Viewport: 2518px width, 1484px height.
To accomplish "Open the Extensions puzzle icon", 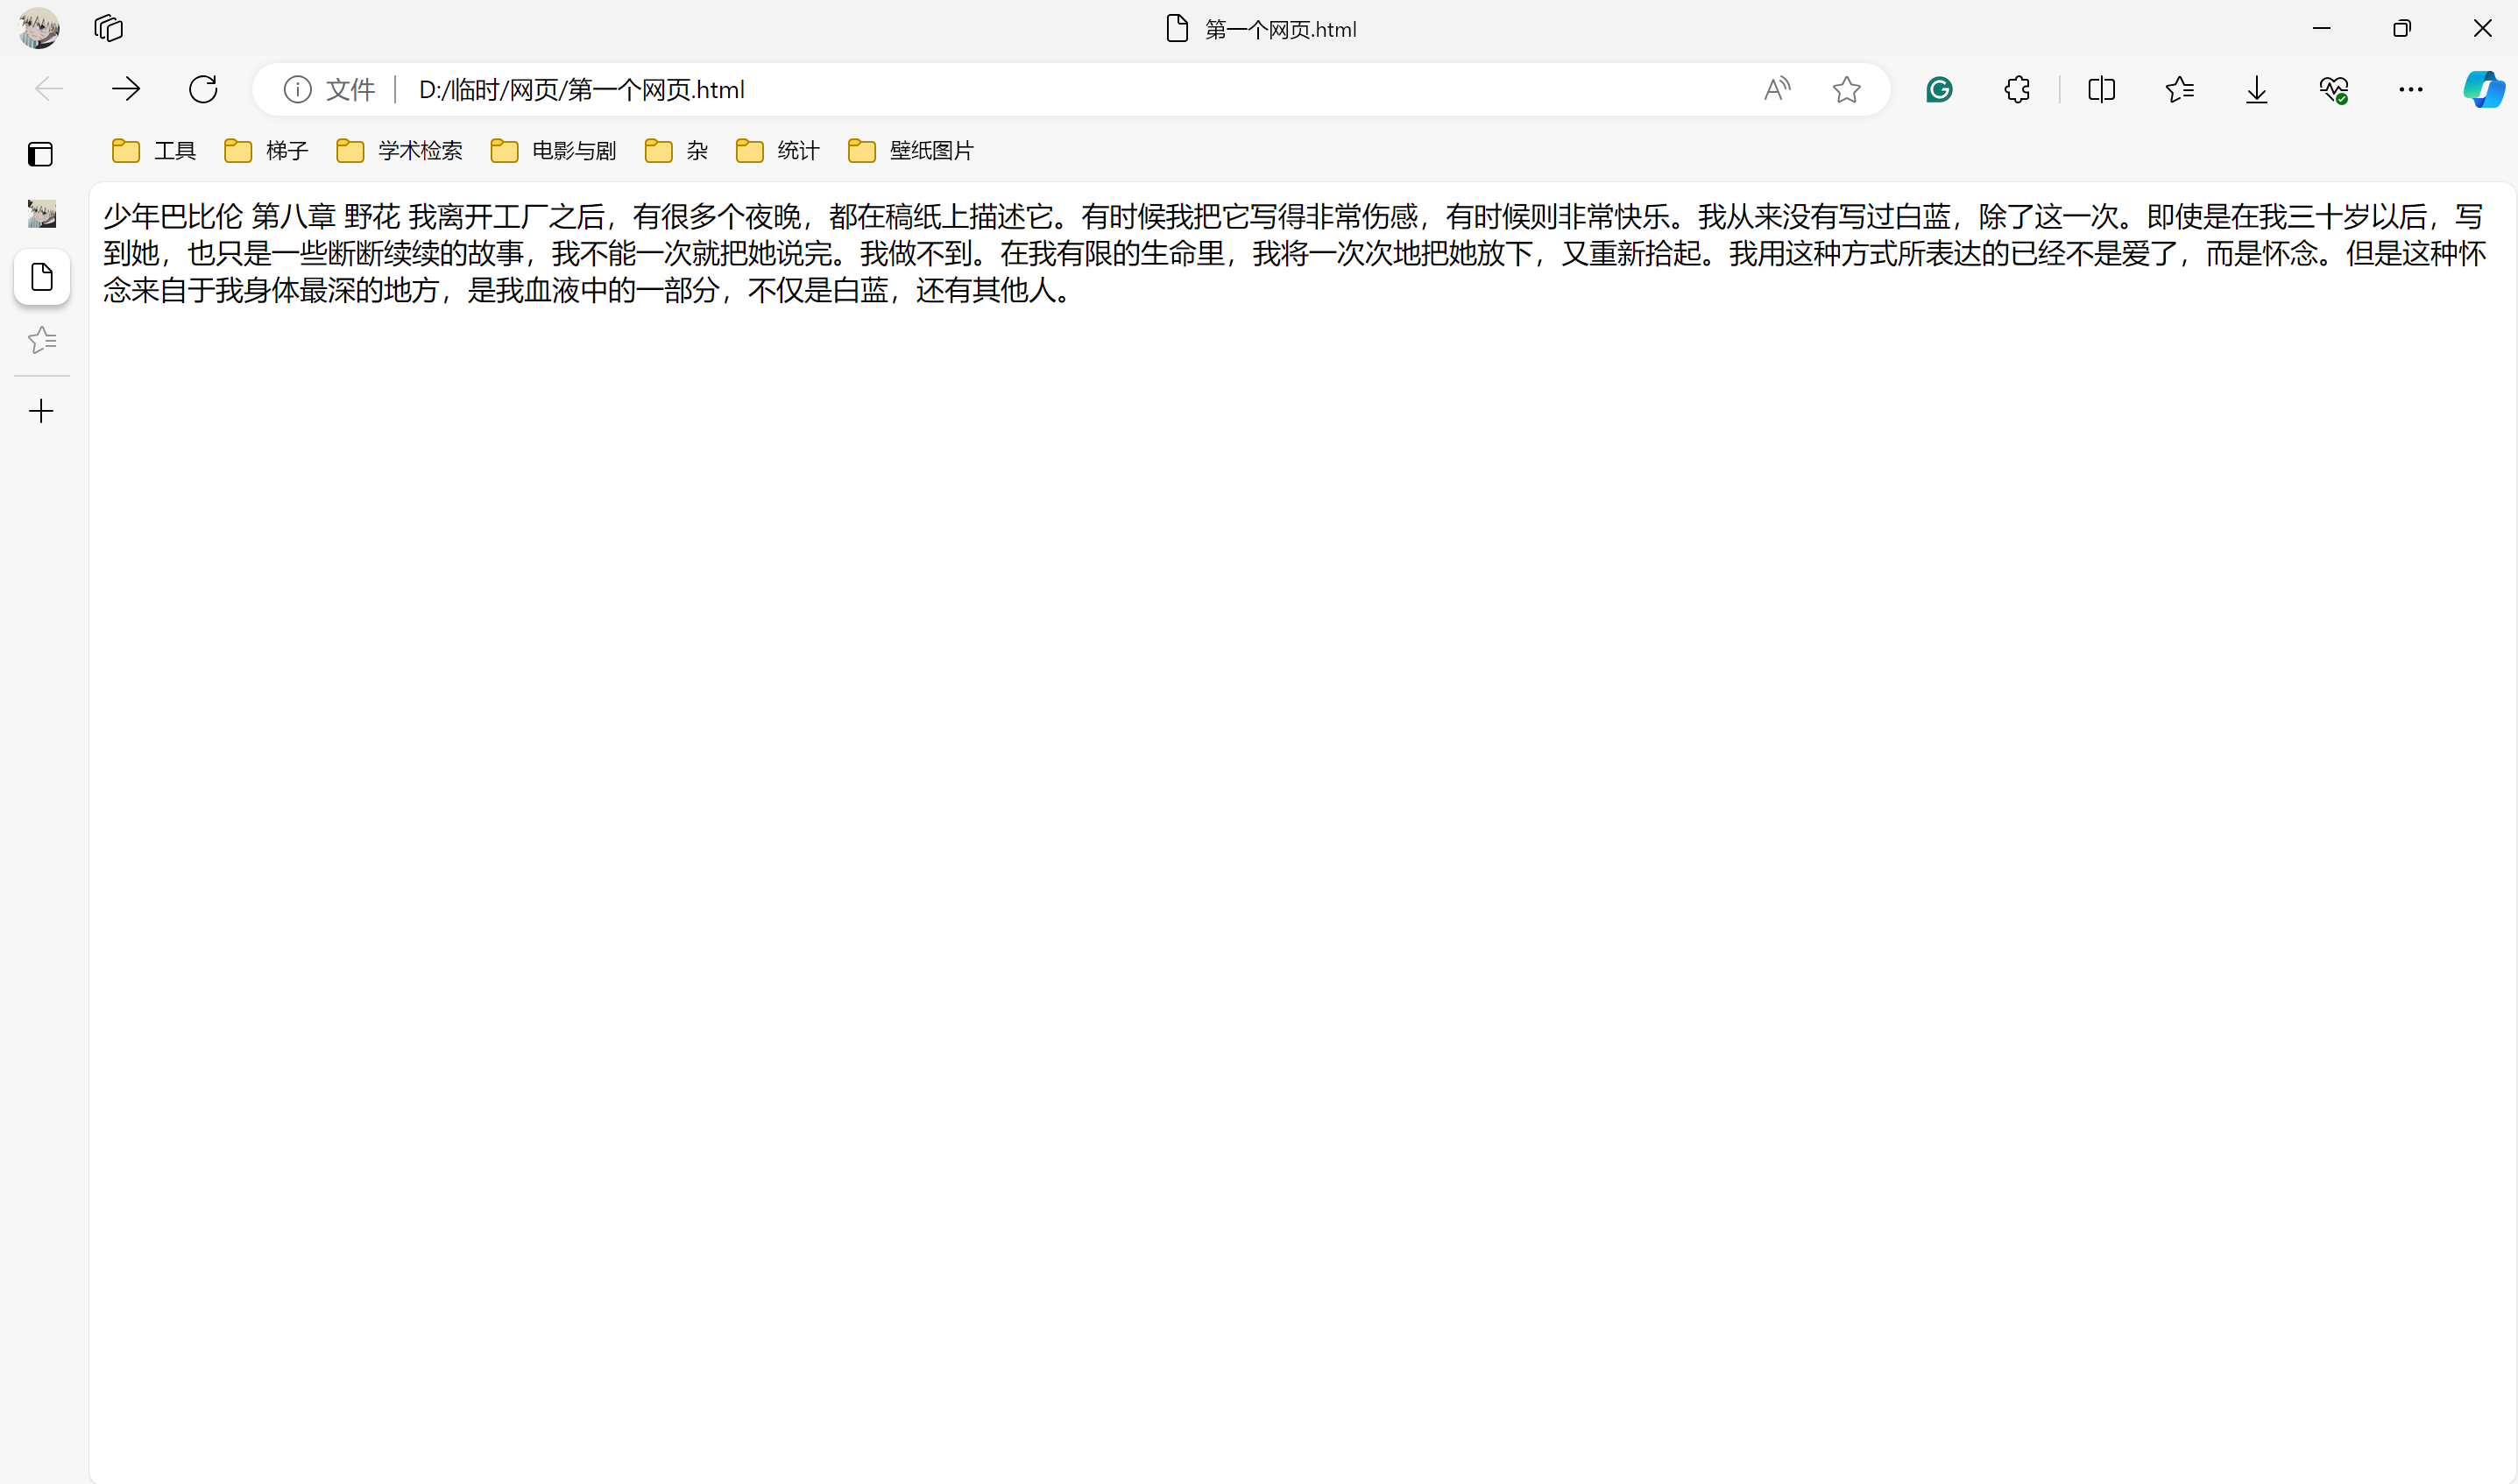I will click(x=2017, y=89).
